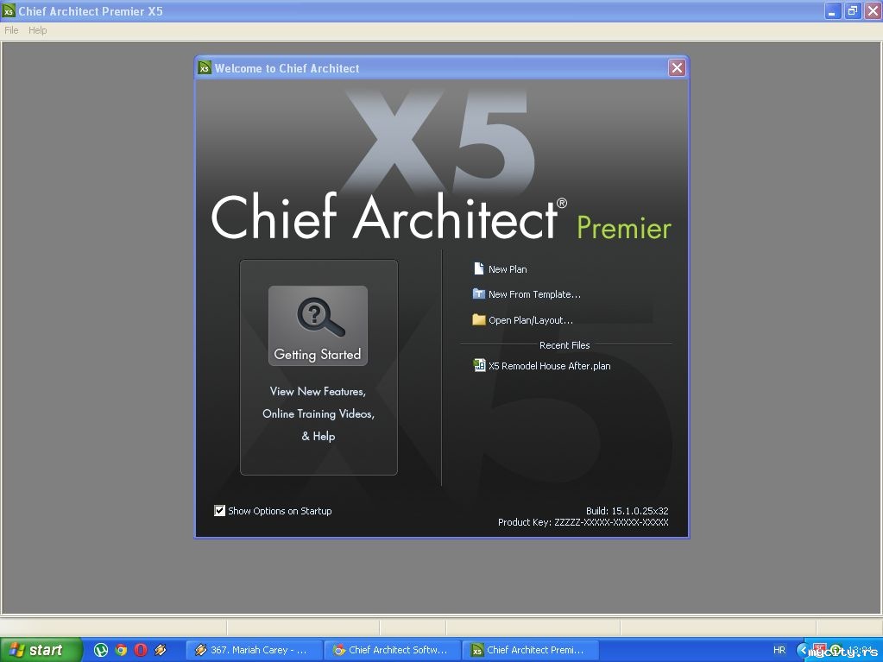Open the Help menu
This screenshot has height=662, width=883.
pos(38,30)
